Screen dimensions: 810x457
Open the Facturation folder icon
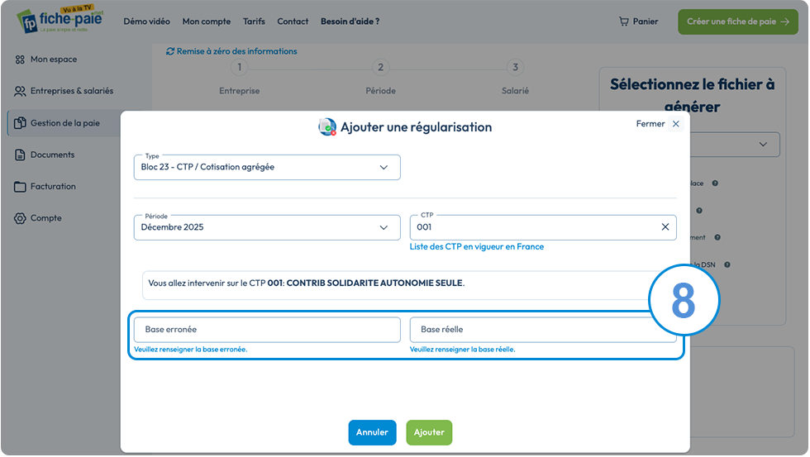(x=20, y=187)
